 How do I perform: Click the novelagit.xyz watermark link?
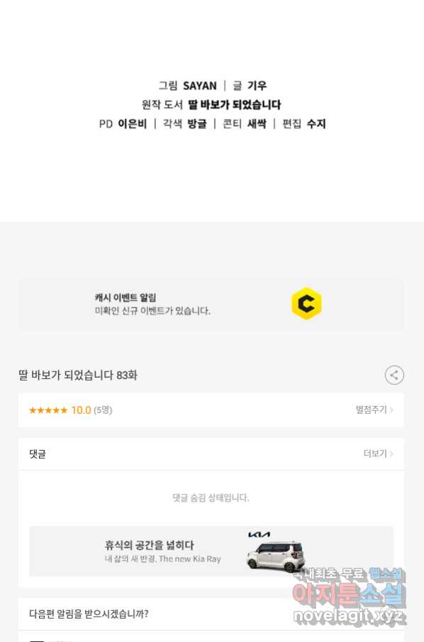coord(348,616)
